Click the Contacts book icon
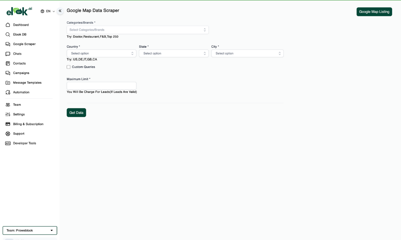Image resolution: width=401 pixels, height=240 pixels. point(8,63)
